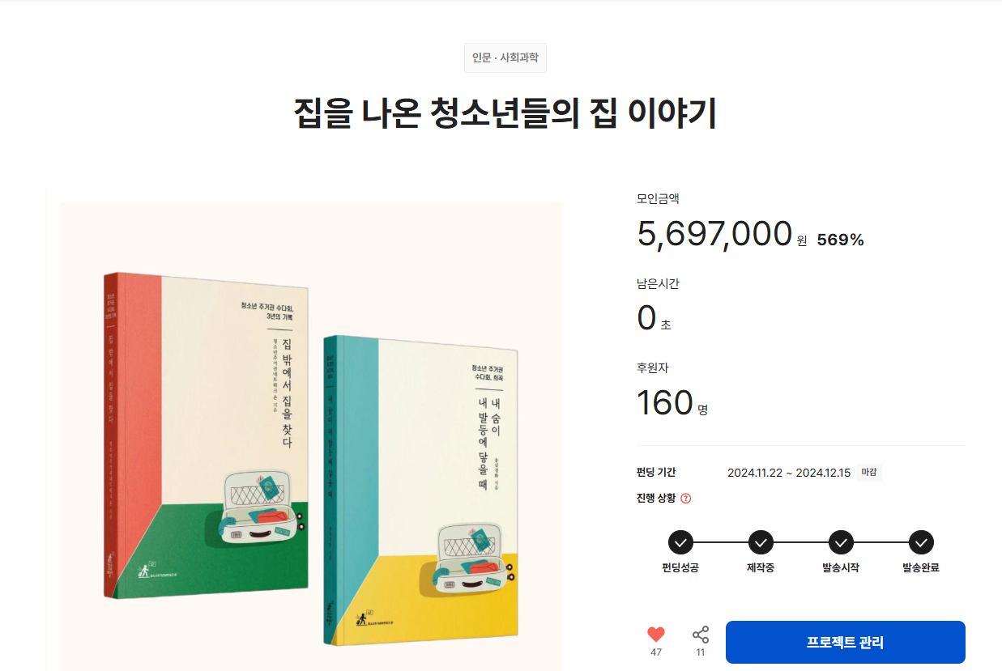Click the 펀딩성공 checkmark step circle
The height and width of the screenshot is (671, 1002).
click(680, 542)
